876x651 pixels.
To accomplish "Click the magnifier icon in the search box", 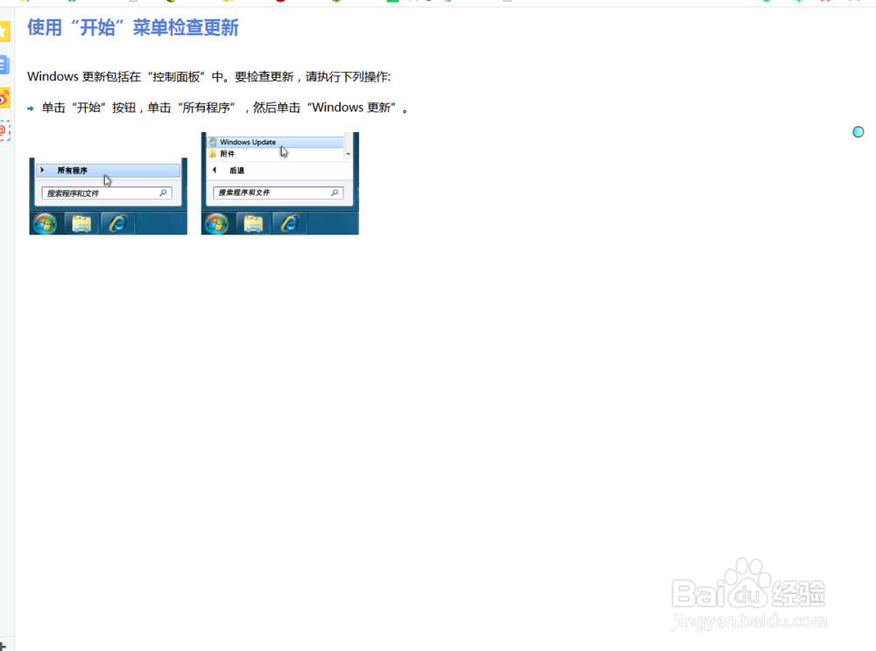I will [x=163, y=192].
